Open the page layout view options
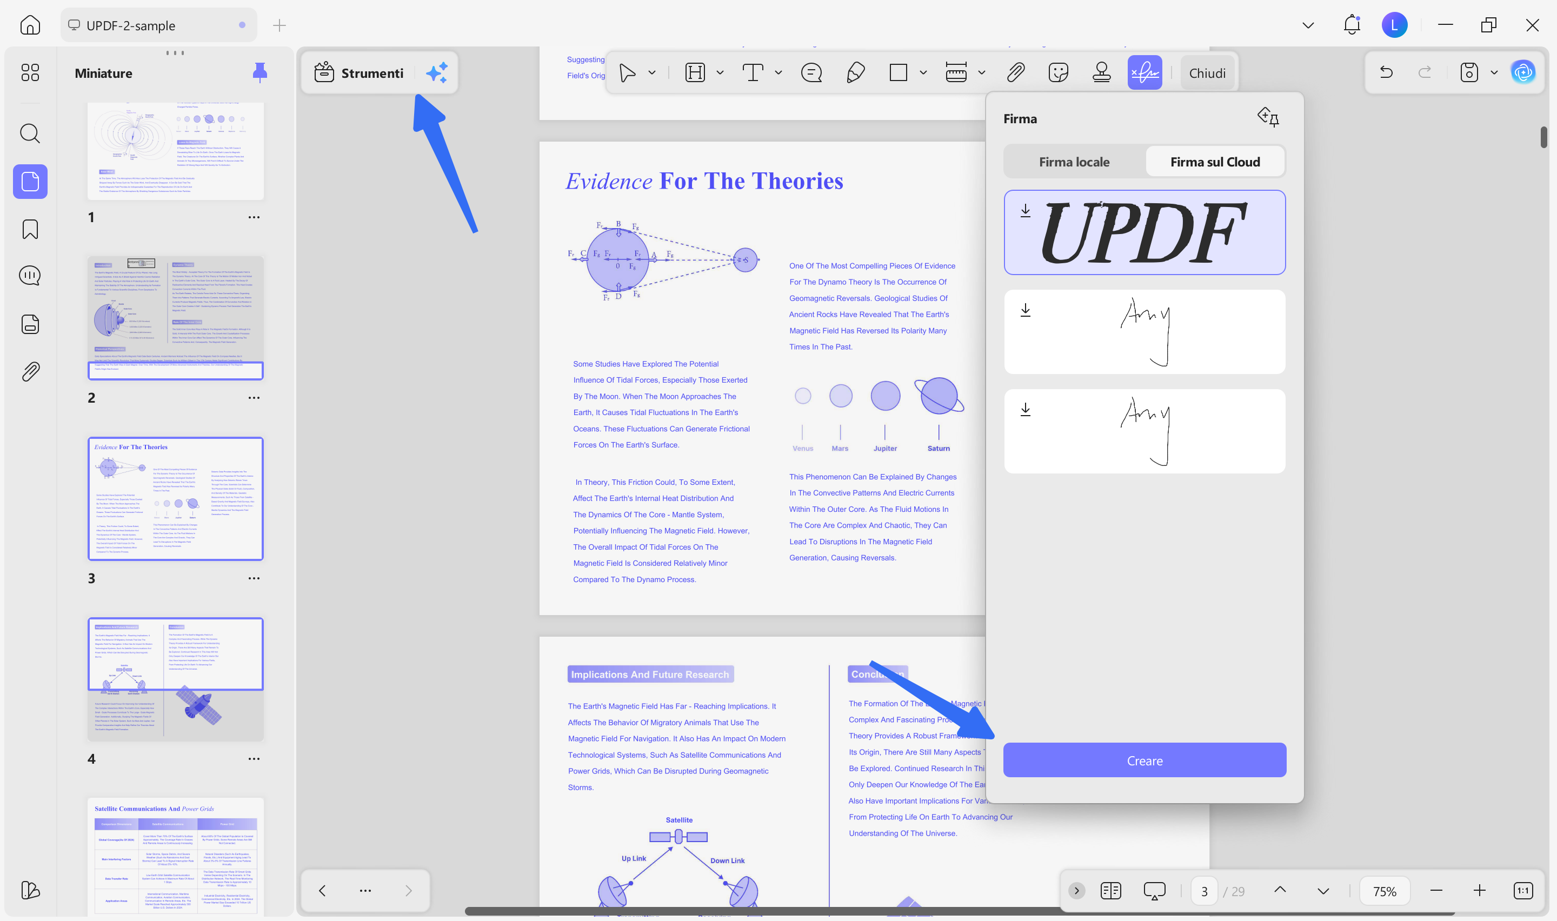Image resolution: width=1557 pixels, height=921 pixels. point(1110,891)
